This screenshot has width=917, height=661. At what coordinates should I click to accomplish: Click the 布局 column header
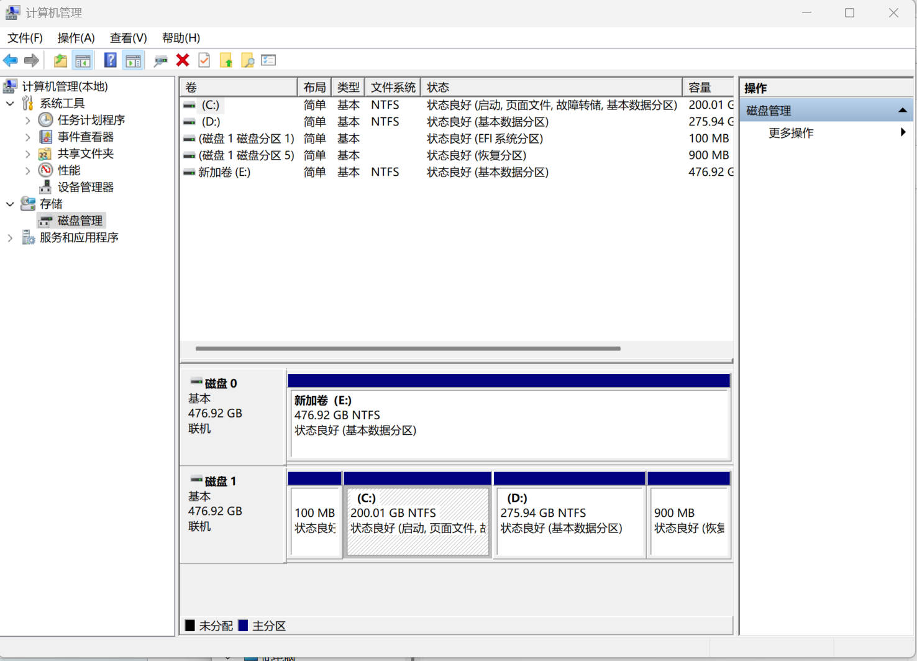[x=314, y=87]
